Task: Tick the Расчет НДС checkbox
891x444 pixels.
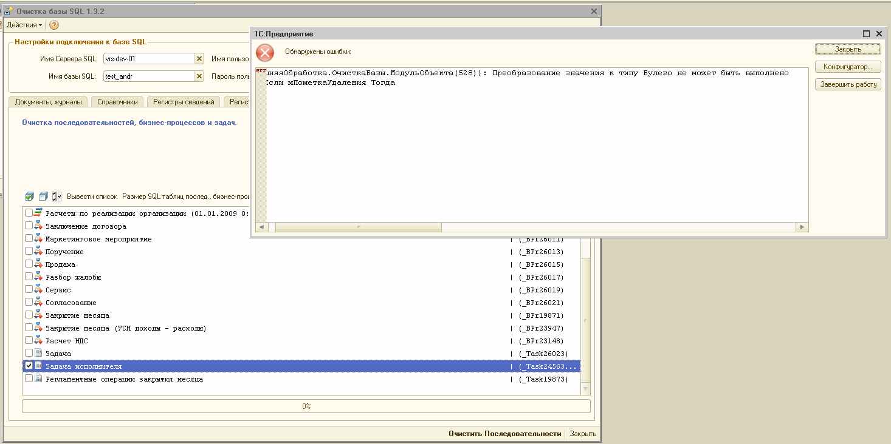Action: (29, 340)
